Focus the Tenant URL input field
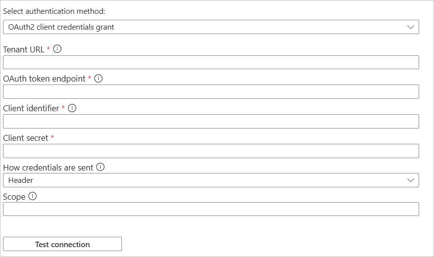 click(211, 62)
